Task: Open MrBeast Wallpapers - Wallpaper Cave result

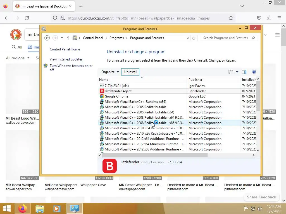Action: click(75, 185)
